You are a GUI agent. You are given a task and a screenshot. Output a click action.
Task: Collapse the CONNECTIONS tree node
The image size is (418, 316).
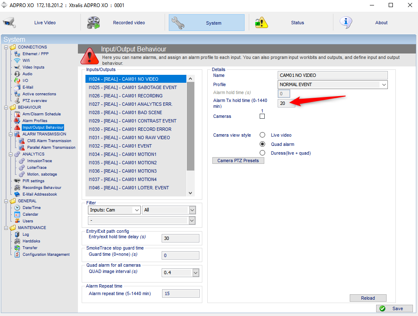tap(6, 47)
